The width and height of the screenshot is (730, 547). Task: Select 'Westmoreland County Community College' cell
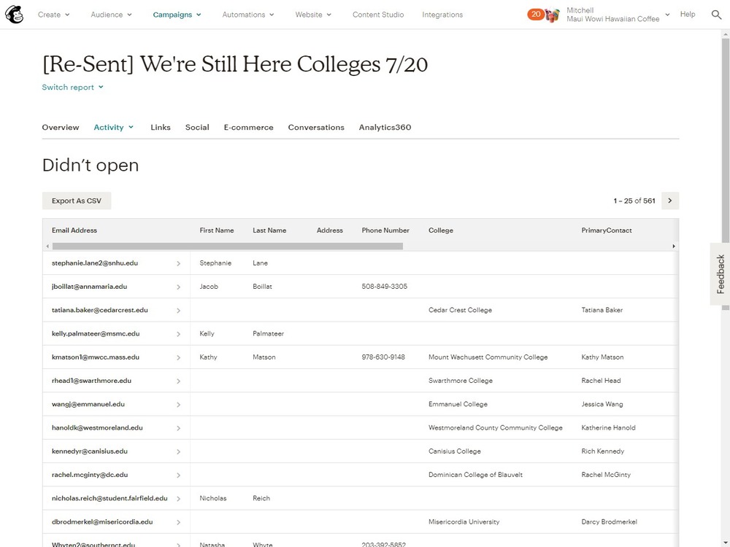pos(496,427)
